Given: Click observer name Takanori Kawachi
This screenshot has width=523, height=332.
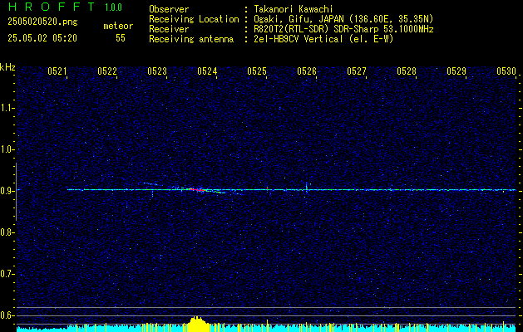Looking at the screenshot, I should click(x=294, y=9).
